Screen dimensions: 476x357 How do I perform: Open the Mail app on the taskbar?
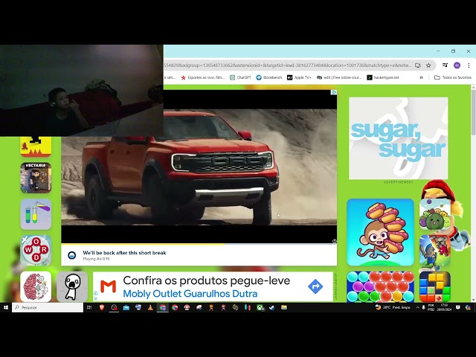pos(126,307)
